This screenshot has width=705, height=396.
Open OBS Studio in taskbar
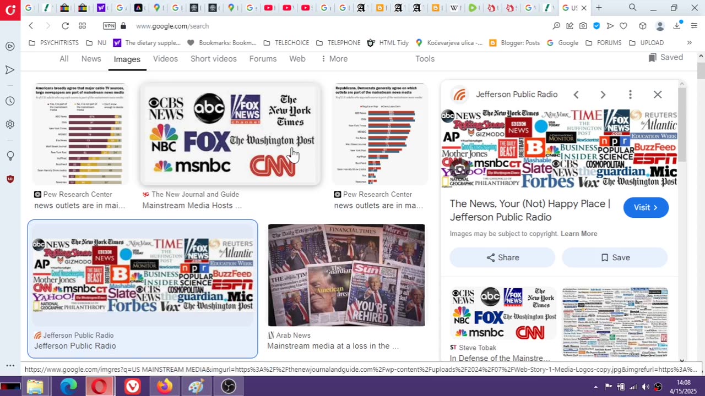pos(228,387)
